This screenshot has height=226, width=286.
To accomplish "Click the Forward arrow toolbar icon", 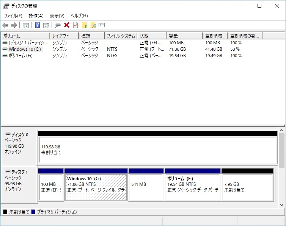I will click(14, 25).
